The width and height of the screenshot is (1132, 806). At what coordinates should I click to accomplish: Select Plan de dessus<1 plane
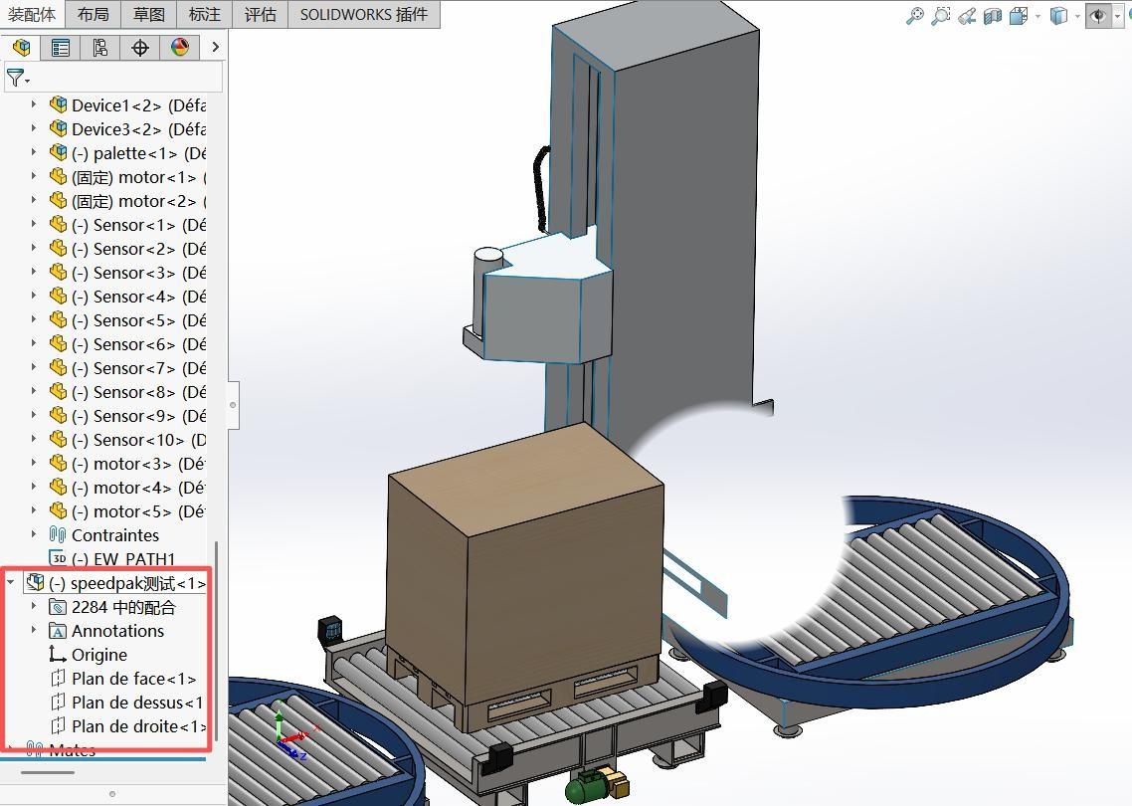click(137, 702)
